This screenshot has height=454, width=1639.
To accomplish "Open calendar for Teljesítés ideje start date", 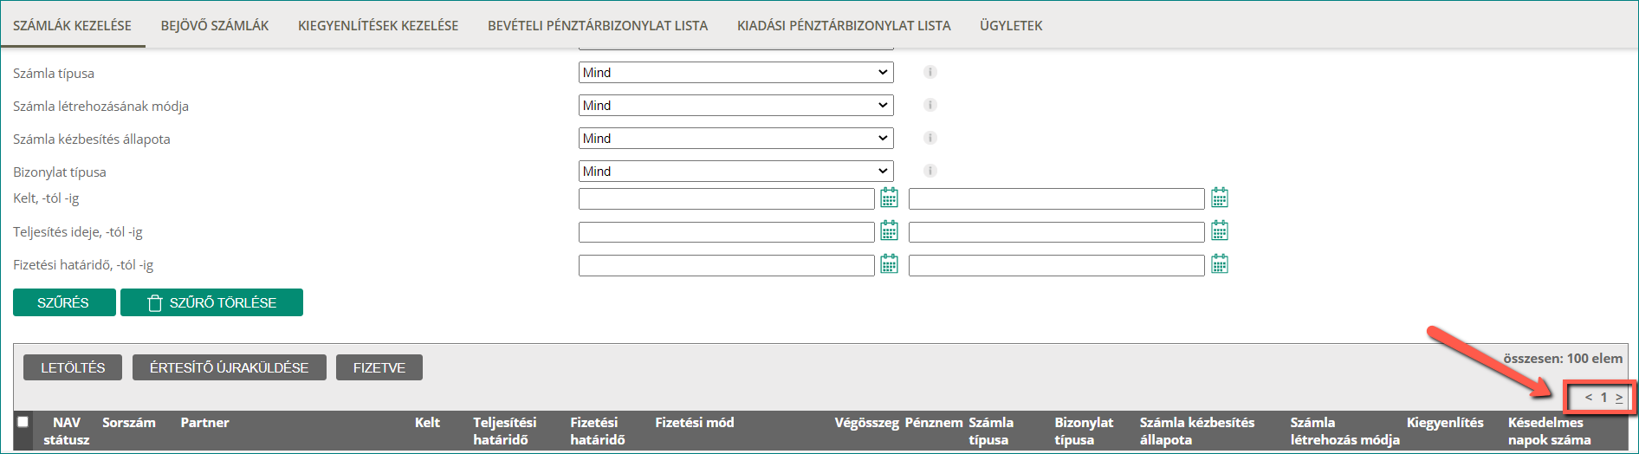I will pyautogui.click(x=889, y=230).
